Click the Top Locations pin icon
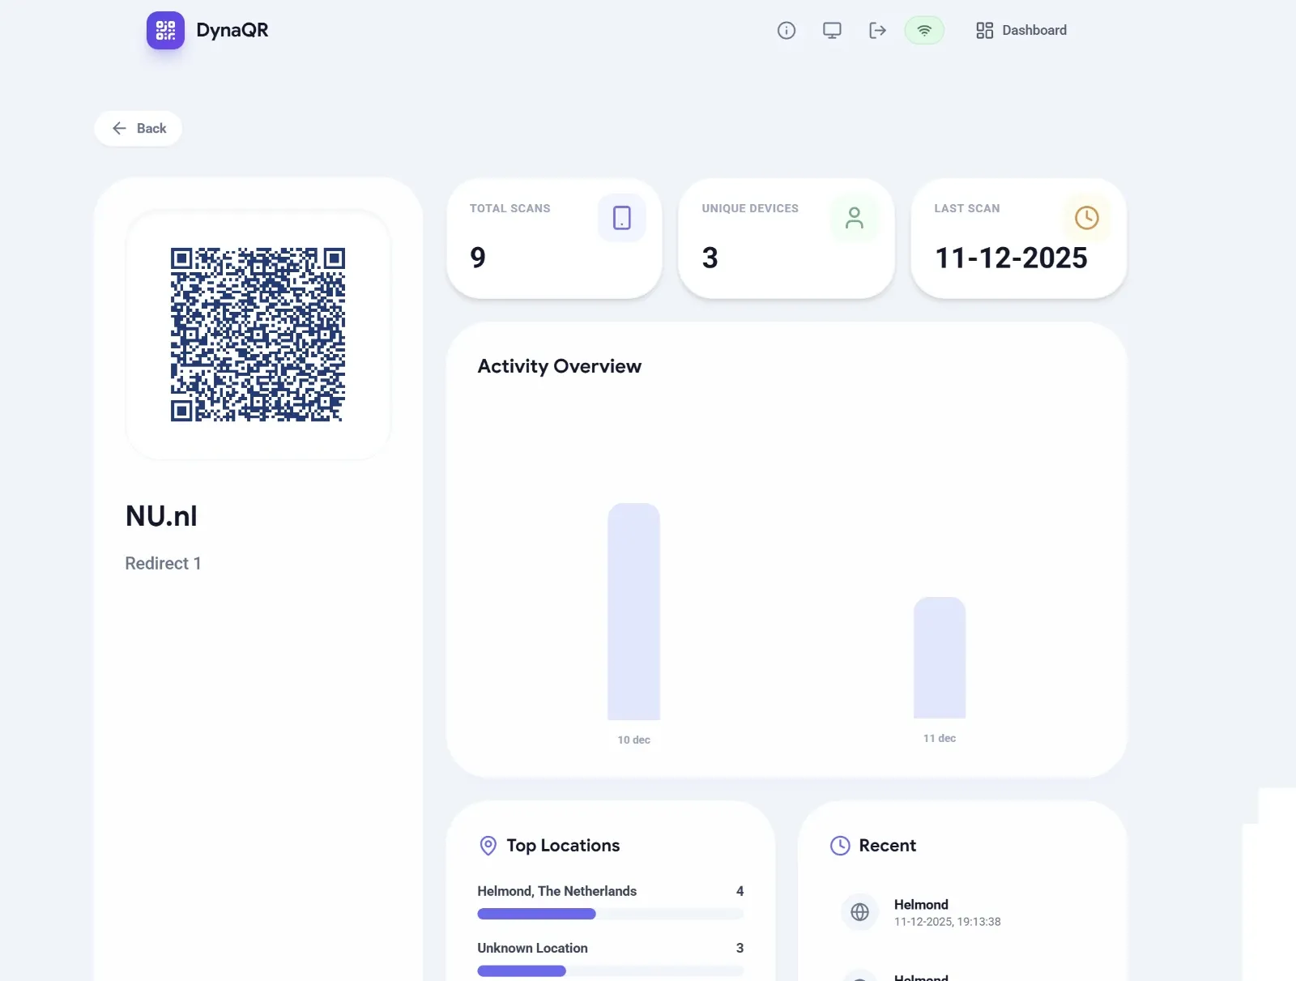 point(488,846)
